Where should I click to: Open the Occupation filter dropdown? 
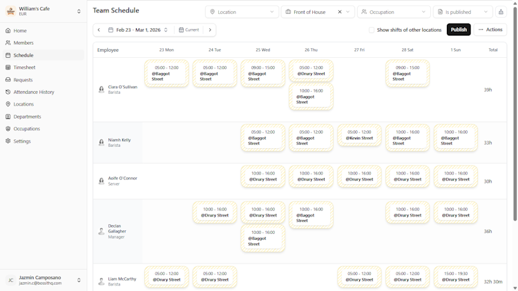(394, 12)
